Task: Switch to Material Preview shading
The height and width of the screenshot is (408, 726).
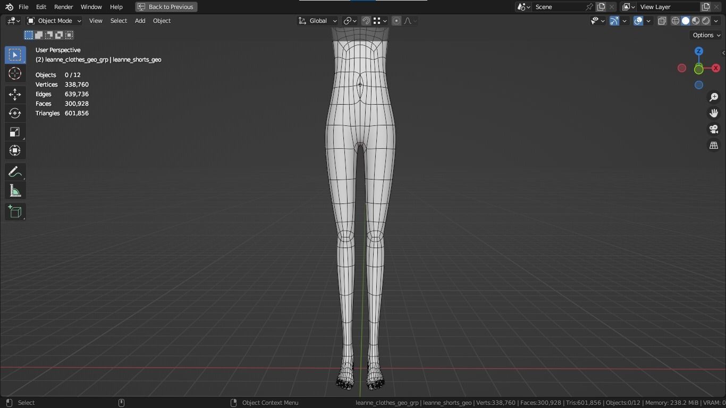Action: point(696,21)
